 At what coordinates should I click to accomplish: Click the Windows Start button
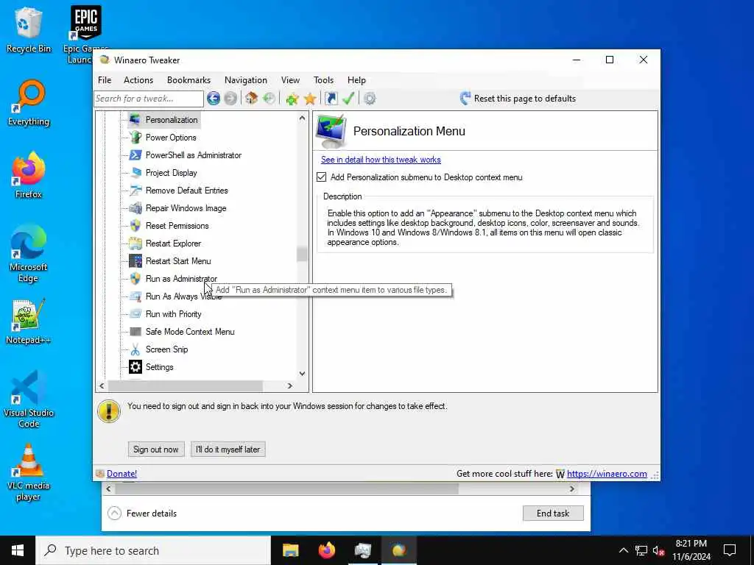pyautogui.click(x=18, y=550)
